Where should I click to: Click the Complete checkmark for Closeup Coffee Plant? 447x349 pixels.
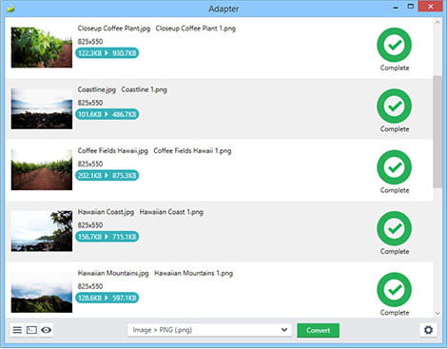(394, 45)
